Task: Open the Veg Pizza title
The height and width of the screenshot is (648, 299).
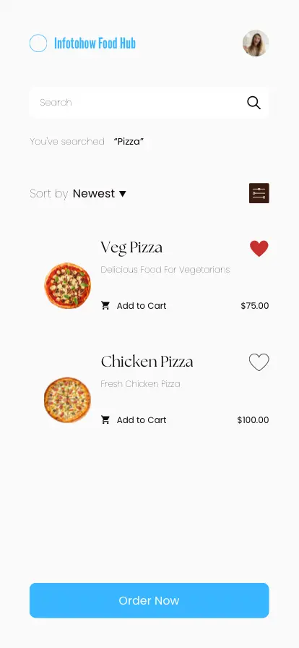Action: click(131, 247)
